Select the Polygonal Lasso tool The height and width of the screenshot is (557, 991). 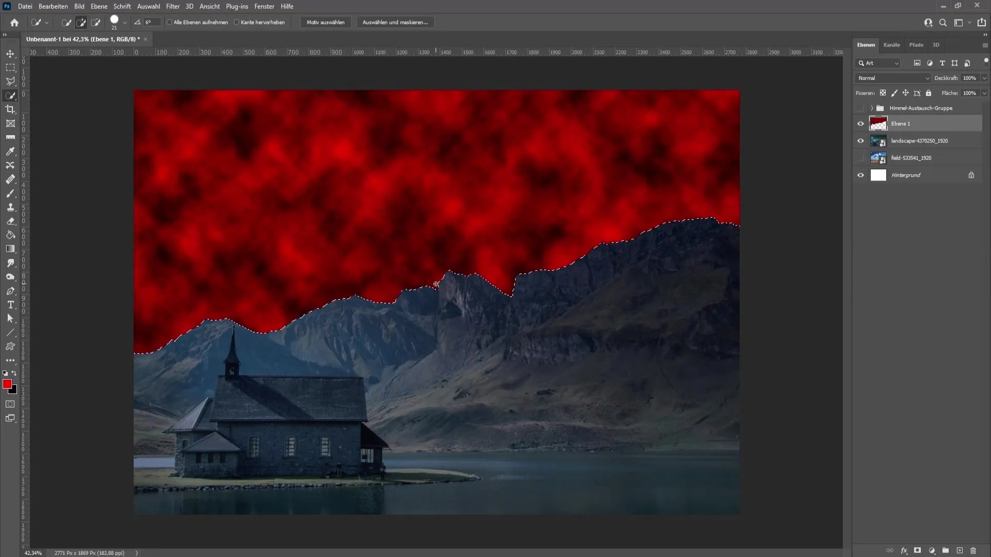click(x=10, y=81)
